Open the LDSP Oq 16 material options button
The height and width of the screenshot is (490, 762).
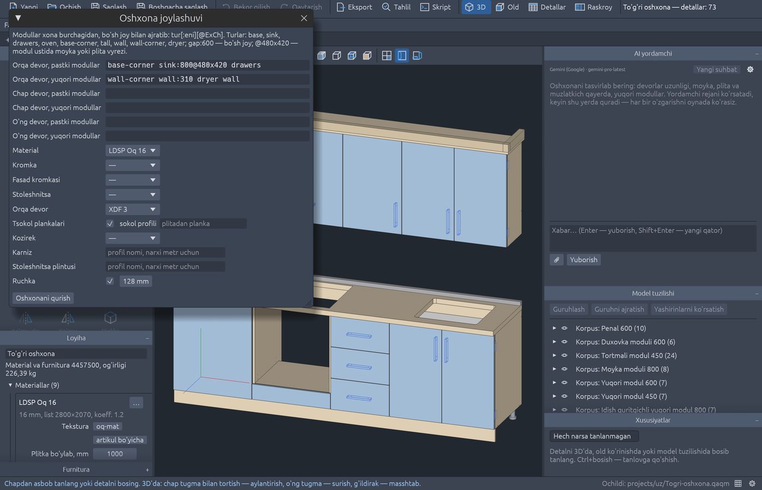click(136, 403)
